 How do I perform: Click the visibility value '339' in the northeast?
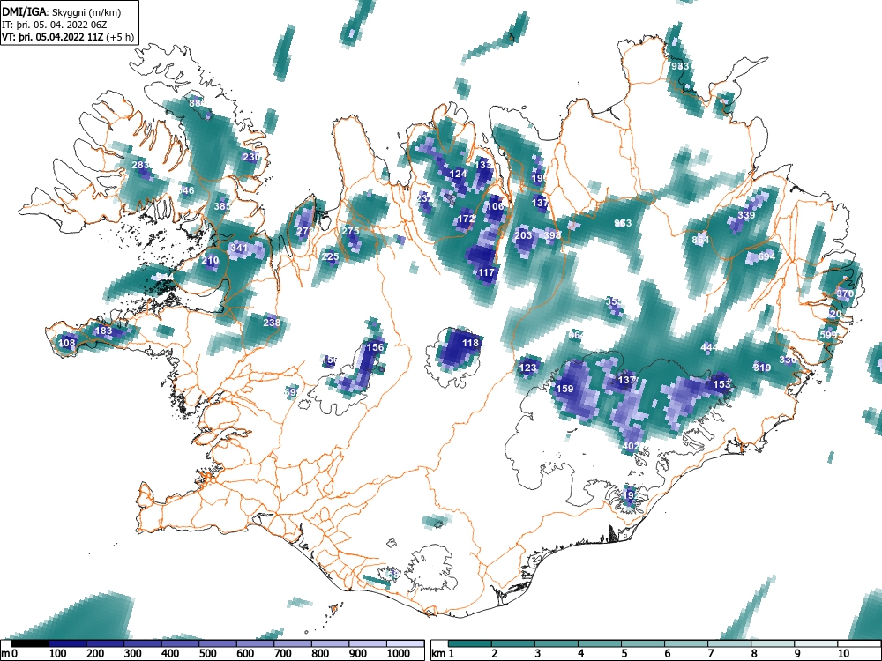(746, 215)
